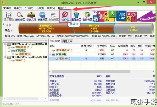Click the 文件系统 column header

(102, 46)
